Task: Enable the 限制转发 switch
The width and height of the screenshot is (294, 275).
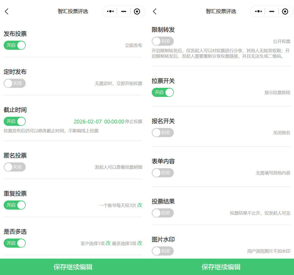Action: tap(163, 41)
